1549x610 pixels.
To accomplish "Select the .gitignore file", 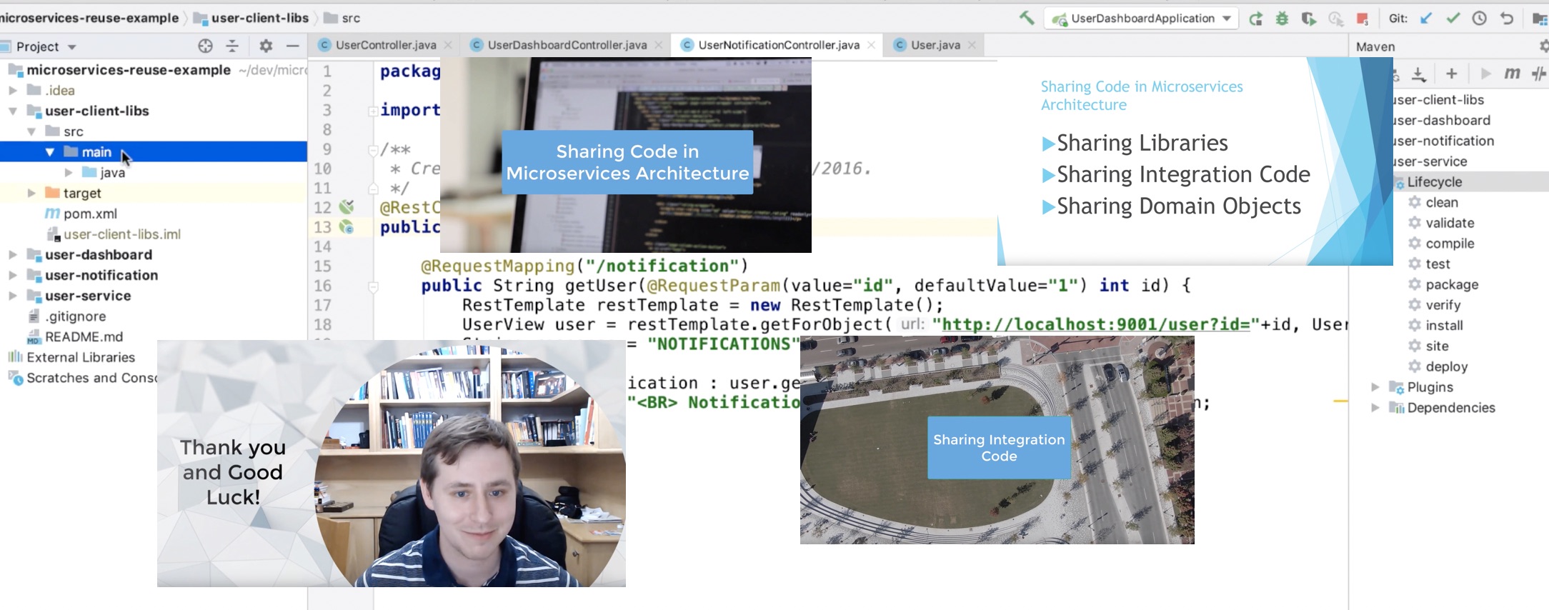I will (x=75, y=316).
